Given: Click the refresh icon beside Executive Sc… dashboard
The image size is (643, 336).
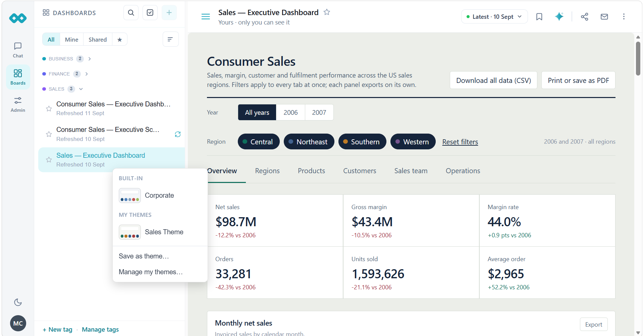Looking at the screenshot, I should pyautogui.click(x=178, y=134).
